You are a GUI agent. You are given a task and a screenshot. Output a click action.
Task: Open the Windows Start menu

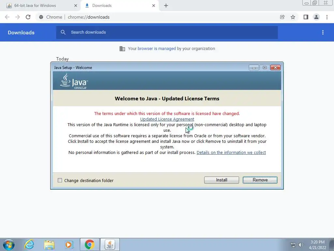click(9, 244)
